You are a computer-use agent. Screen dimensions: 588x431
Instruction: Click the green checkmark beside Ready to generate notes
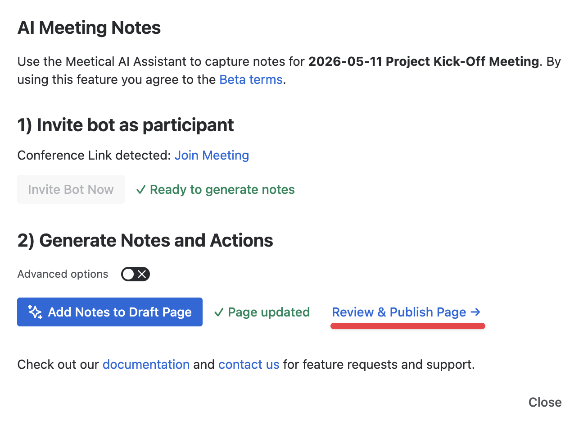click(140, 190)
